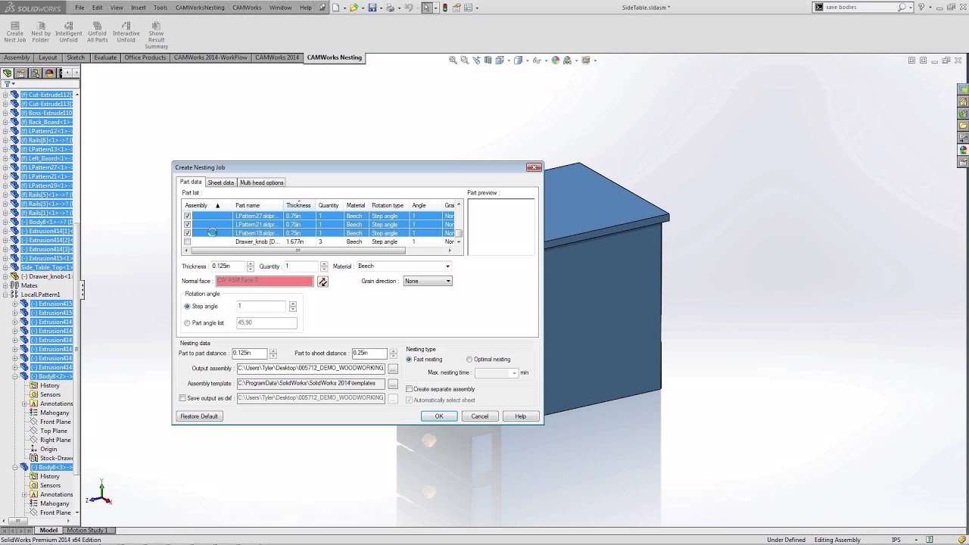This screenshot has height=545, width=969.
Task: Open the display style dropdown arrow
Action: (527, 60)
